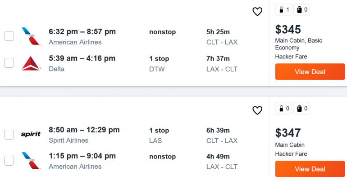The image size is (347, 180).
Task: Click American Airlines logo on 6:32 pm flight
Action: coord(31,36)
